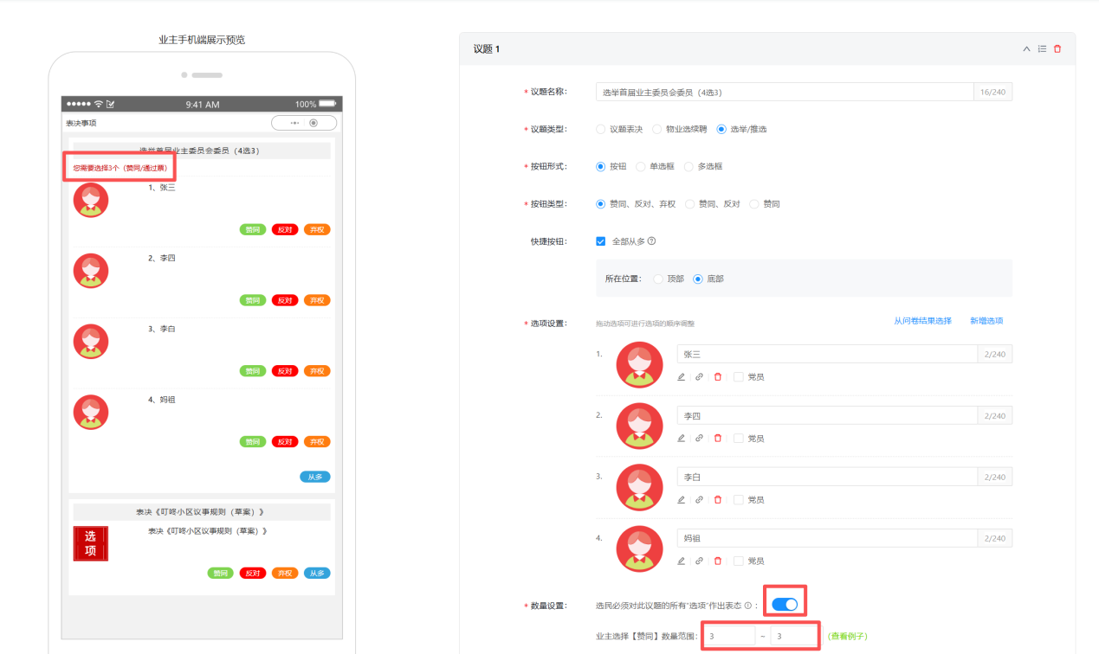The image size is (1099, 654).
Task: Uncheck the 全部从多 checkbox
Action: 601,241
